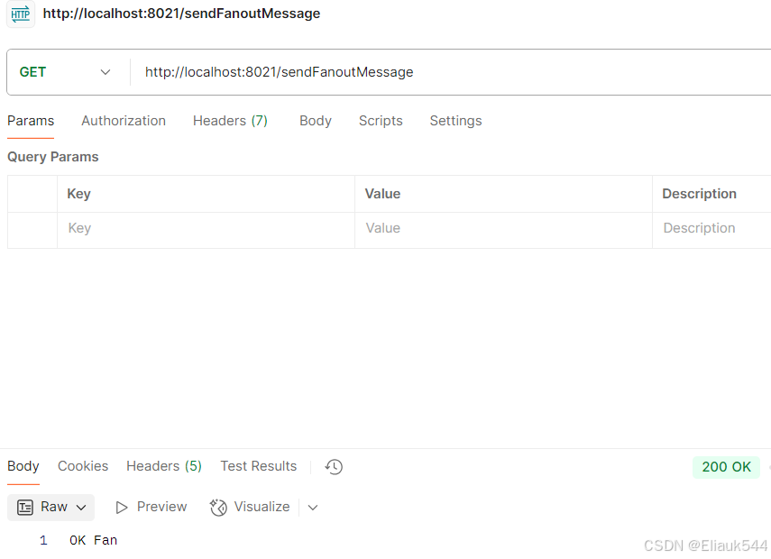Click the Visualize sparkle icon
This screenshot has width=771, height=559.
[x=218, y=508]
